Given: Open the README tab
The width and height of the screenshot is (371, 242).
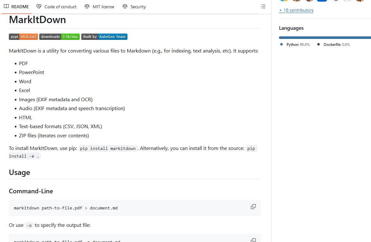Looking at the screenshot, I should click(x=16, y=7).
